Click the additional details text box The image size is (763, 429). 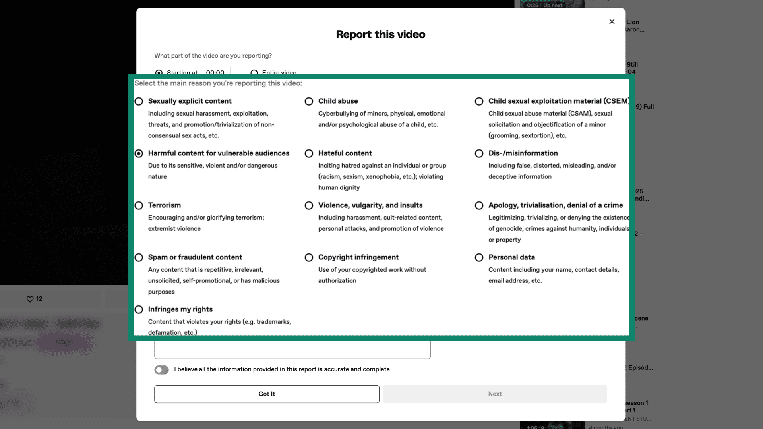coord(292,350)
